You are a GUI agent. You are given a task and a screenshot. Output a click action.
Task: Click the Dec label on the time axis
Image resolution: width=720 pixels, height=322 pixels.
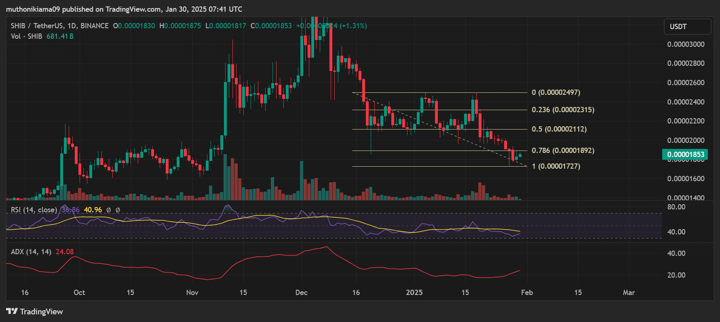click(301, 293)
